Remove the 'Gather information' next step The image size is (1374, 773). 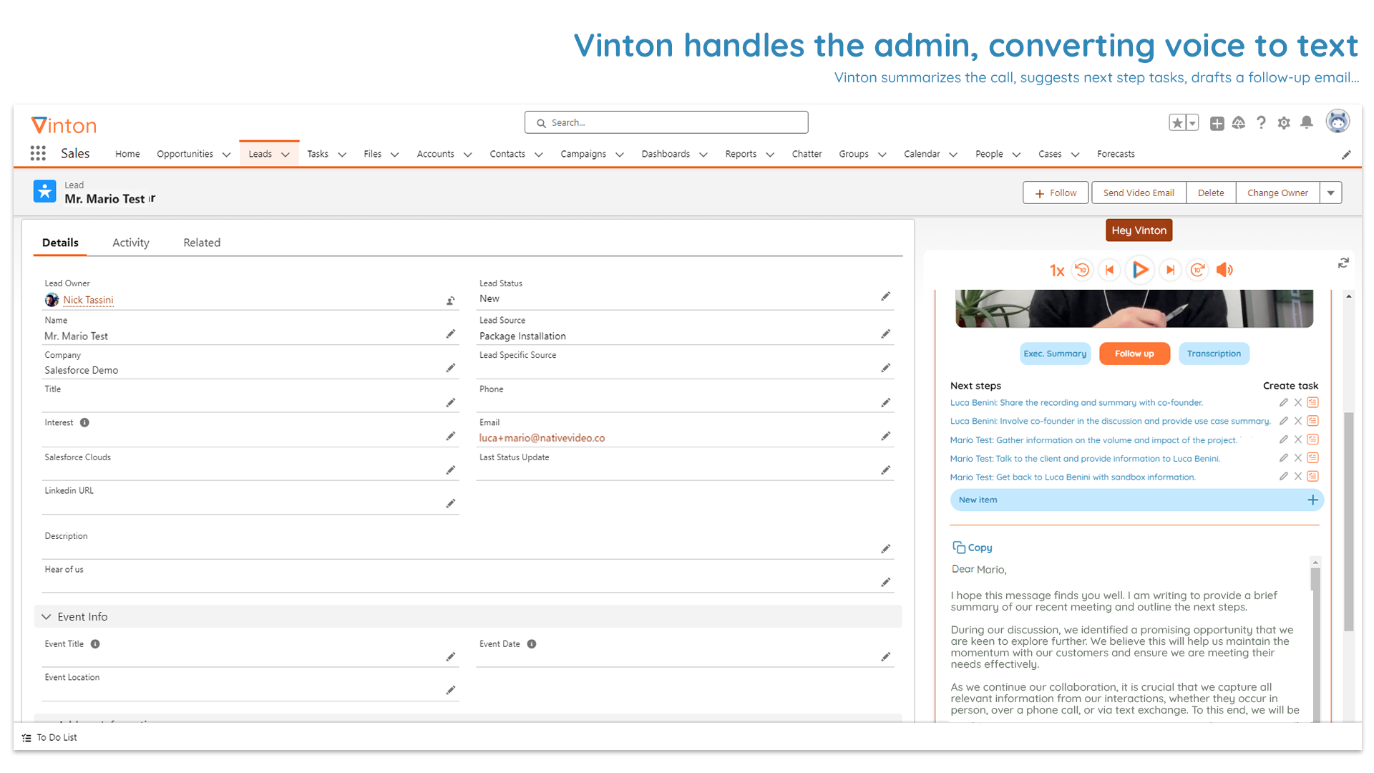[x=1297, y=439]
